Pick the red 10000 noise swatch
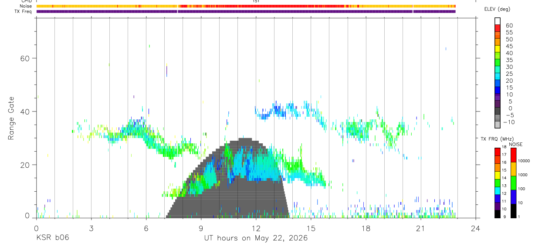Viewport: 535px width, 247px height. click(514, 155)
